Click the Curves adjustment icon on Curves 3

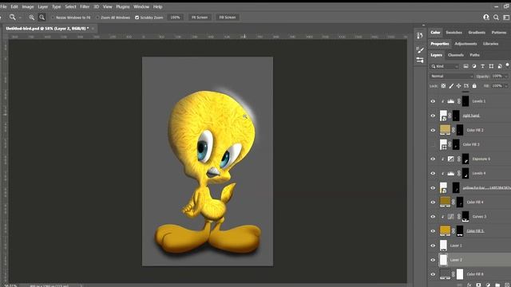(450, 216)
